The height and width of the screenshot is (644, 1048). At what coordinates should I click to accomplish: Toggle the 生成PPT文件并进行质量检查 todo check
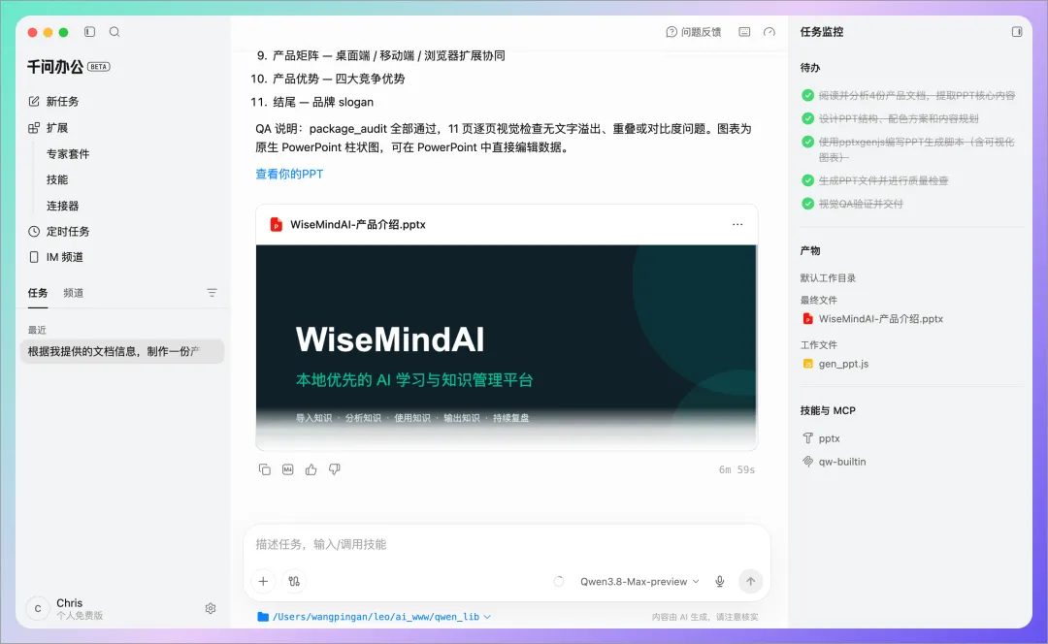point(807,180)
